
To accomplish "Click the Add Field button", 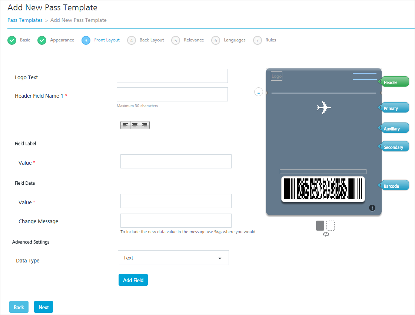I will [x=133, y=280].
